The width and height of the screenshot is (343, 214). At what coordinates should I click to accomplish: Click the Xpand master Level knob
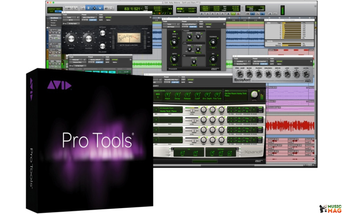pyautogui.click(x=254, y=94)
